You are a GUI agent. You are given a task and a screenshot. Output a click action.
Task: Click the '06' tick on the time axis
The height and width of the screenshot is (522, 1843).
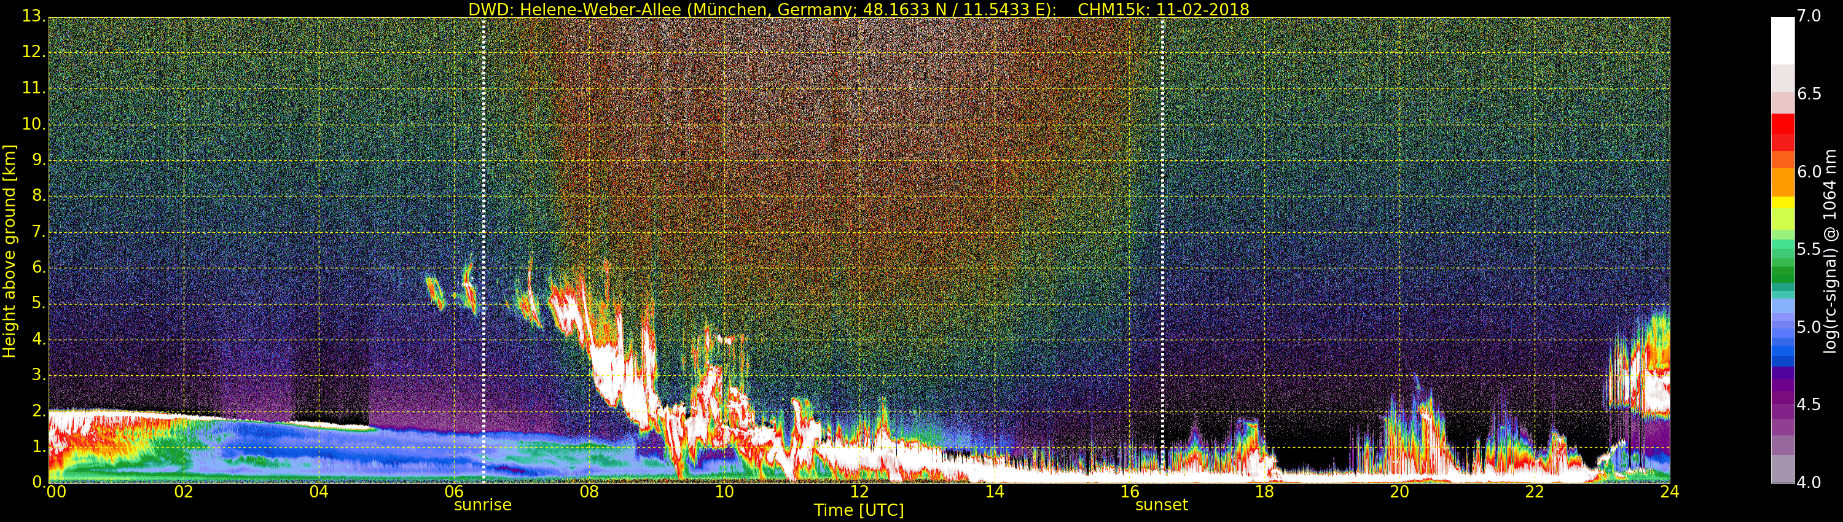pyautogui.click(x=455, y=492)
